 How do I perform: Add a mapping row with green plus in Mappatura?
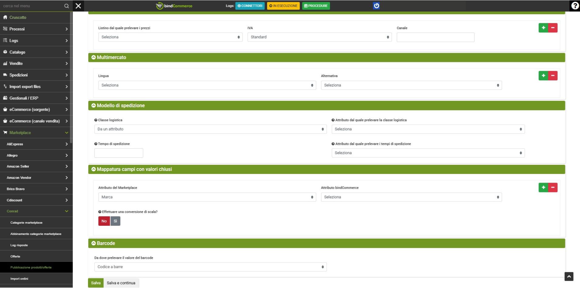pyautogui.click(x=543, y=188)
